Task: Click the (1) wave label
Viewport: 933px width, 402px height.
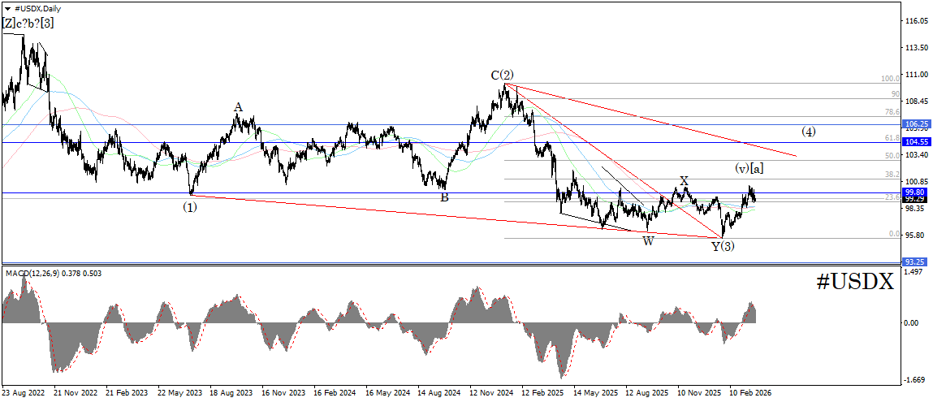Action: 190,207
